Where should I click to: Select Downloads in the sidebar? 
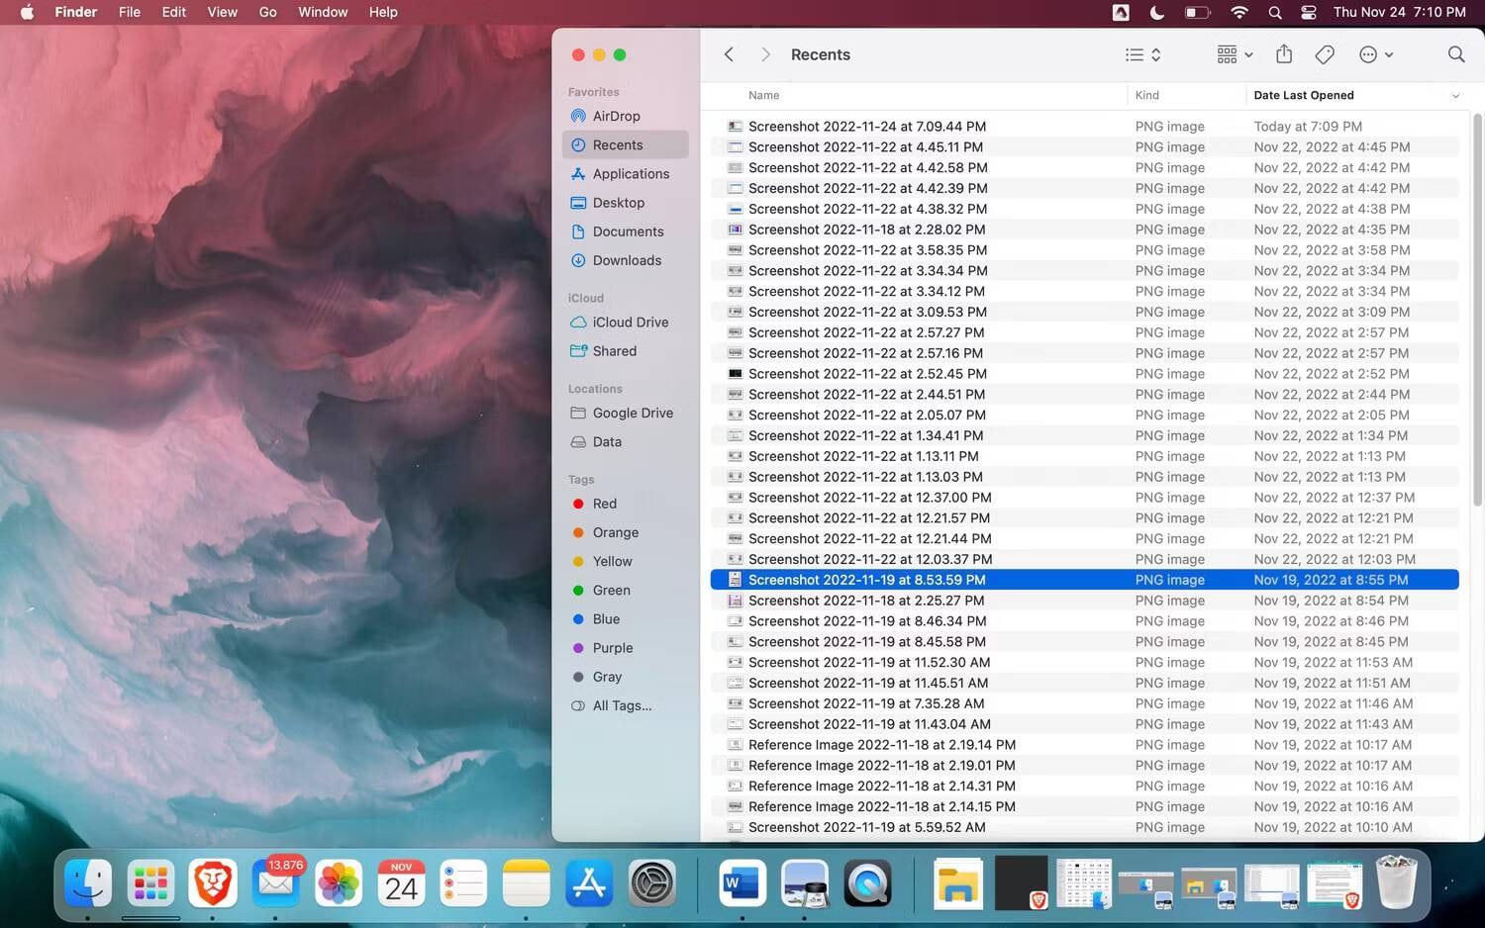(627, 260)
